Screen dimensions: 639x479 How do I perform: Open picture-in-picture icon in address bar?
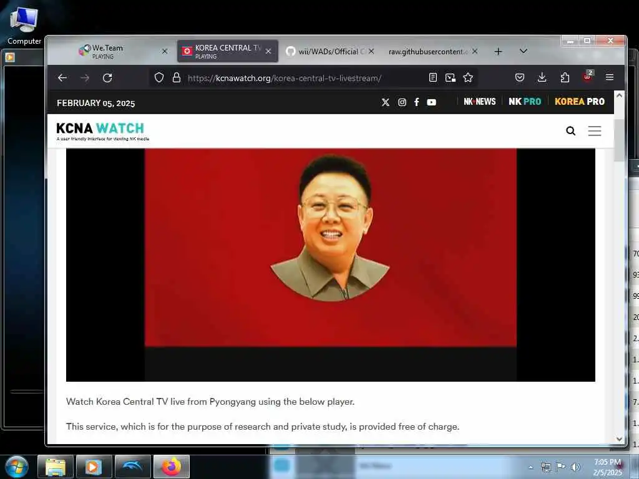pos(451,78)
